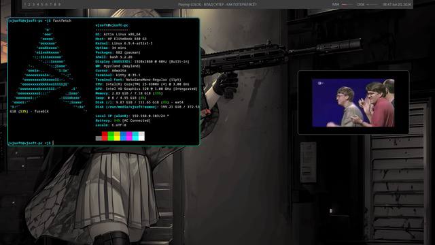The image size is (435, 245).
Task: Switch to workspace 3 in top bar
Action: point(34,5)
